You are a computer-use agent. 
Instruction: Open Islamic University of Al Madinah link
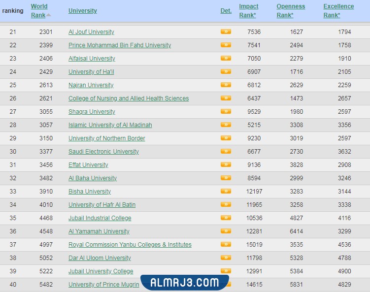[110, 125]
